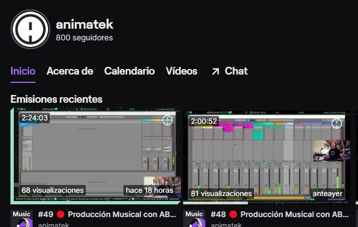This screenshot has height=227, width=358.
Task: Click the 800 seguidores text
Action: point(84,38)
